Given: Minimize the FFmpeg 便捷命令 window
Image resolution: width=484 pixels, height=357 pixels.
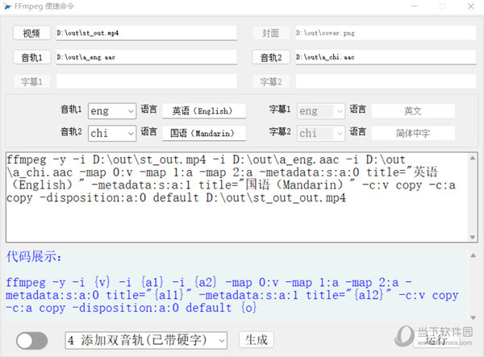Looking at the screenshot, I should click(415, 6).
